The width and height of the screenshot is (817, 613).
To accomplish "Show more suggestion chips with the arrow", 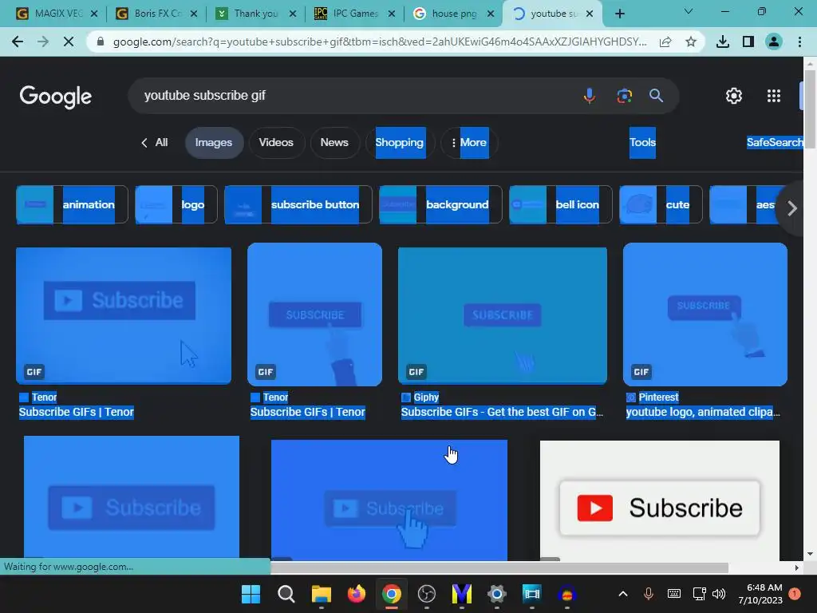I will click(x=792, y=208).
